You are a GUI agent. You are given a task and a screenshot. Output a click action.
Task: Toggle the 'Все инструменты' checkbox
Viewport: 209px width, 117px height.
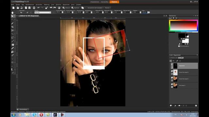point(179,46)
